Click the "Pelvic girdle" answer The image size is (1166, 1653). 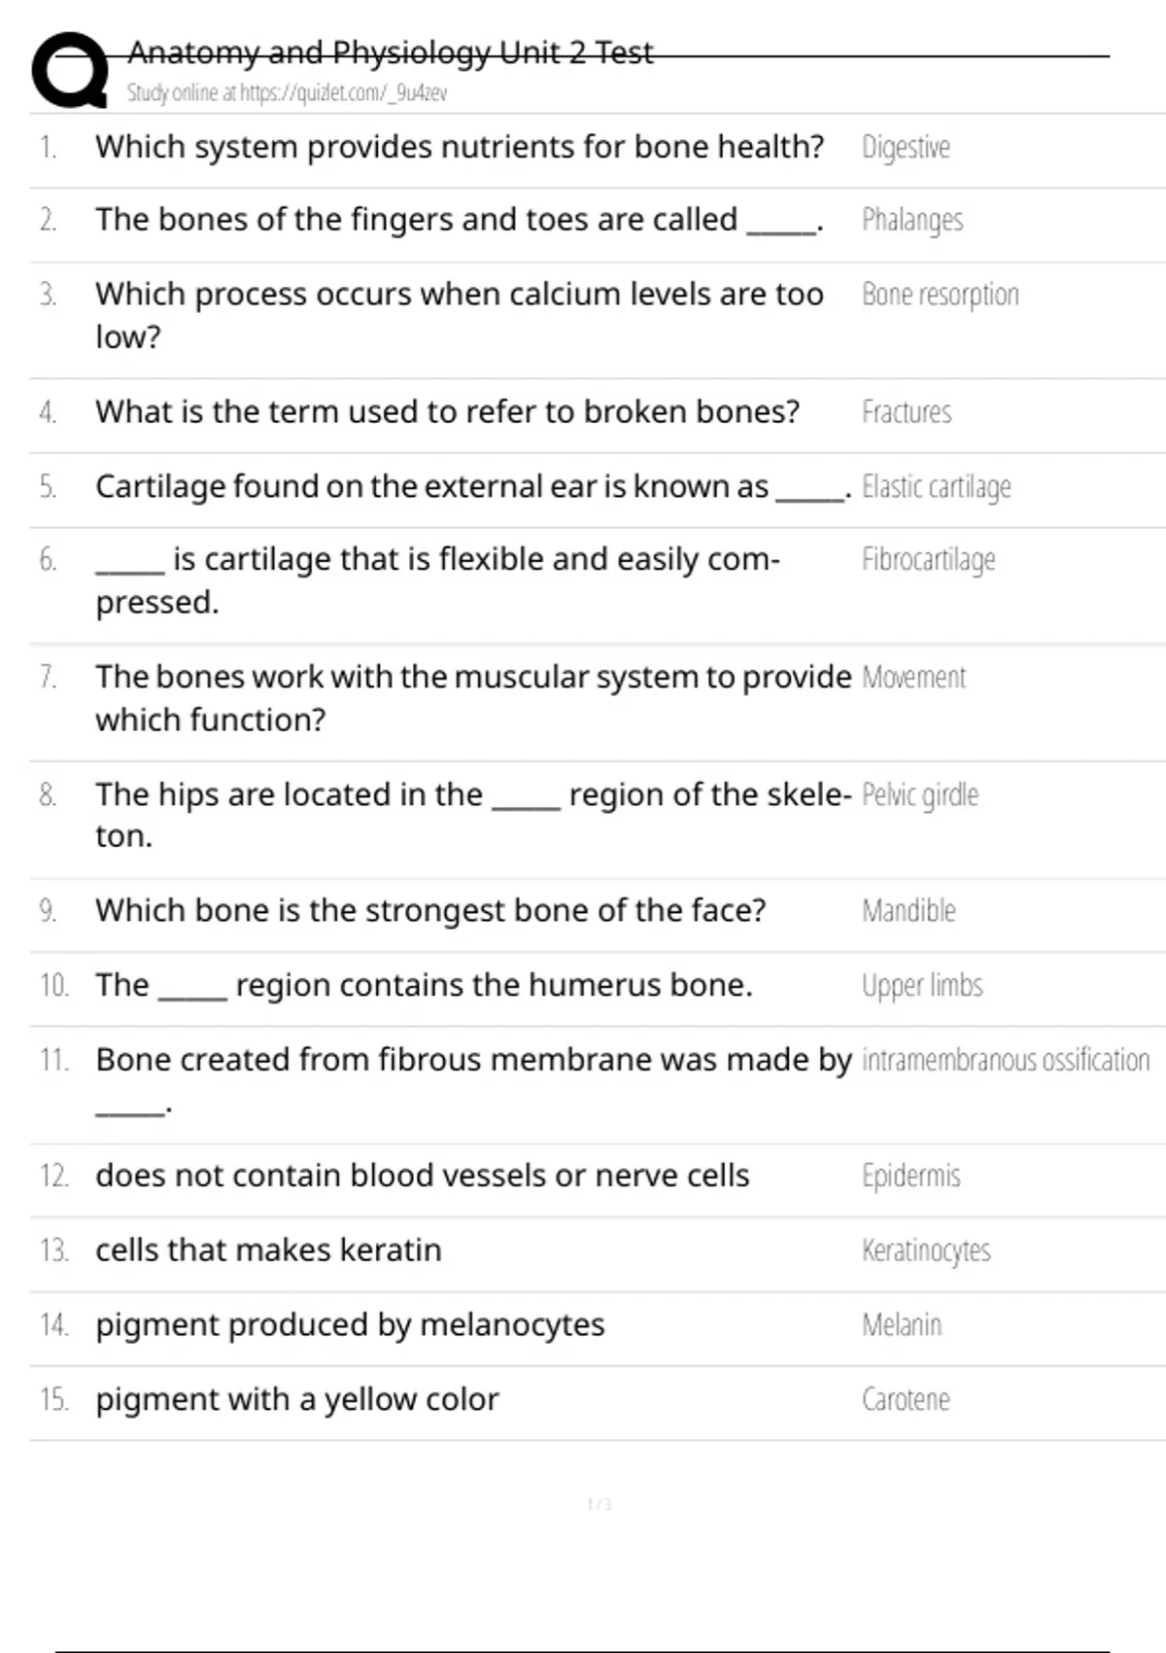[919, 795]
